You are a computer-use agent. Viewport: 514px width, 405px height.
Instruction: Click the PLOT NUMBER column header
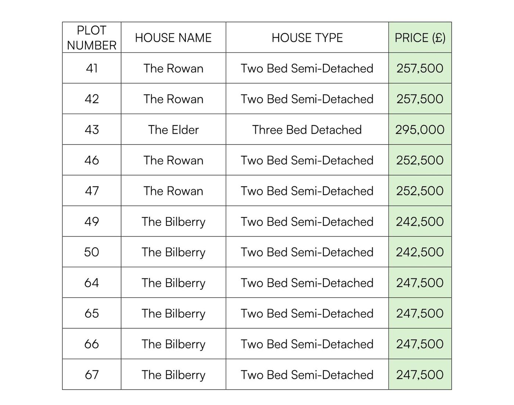point(91,37)
